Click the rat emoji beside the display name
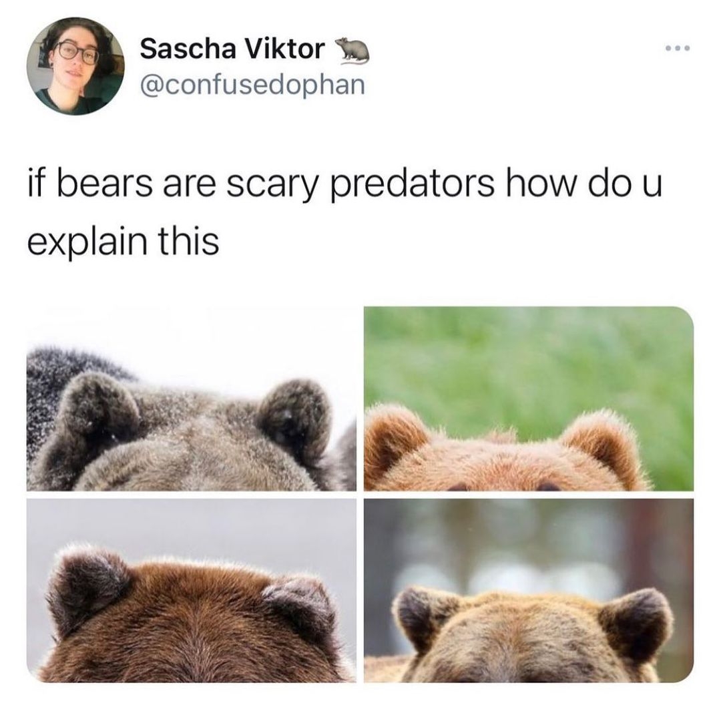Screen dimensions: 721x721 [352, 49]
